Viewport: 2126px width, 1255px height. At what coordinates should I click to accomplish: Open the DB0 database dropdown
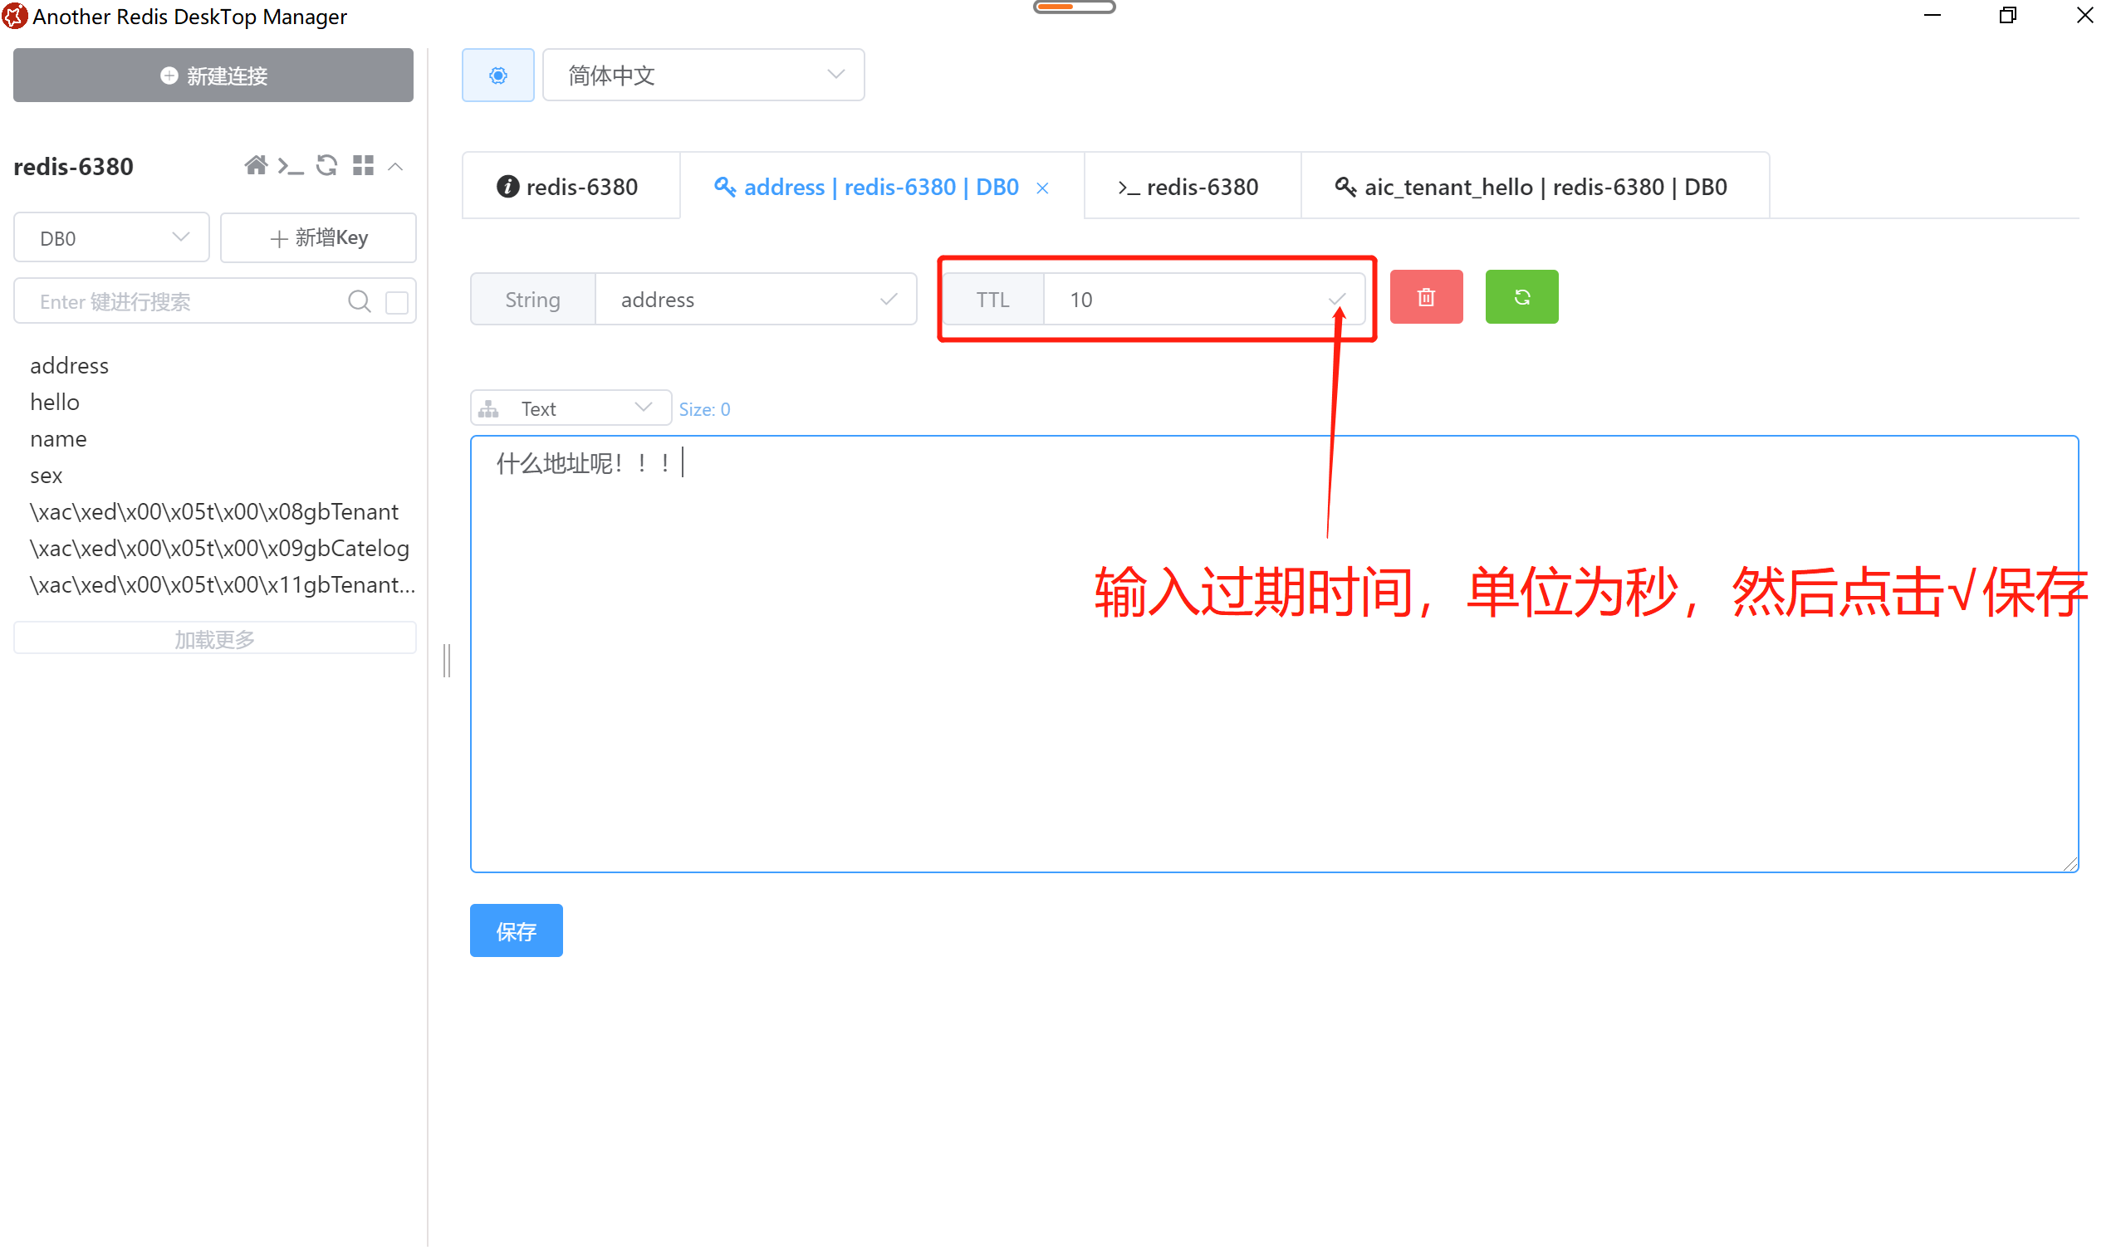tap(110, 237)
